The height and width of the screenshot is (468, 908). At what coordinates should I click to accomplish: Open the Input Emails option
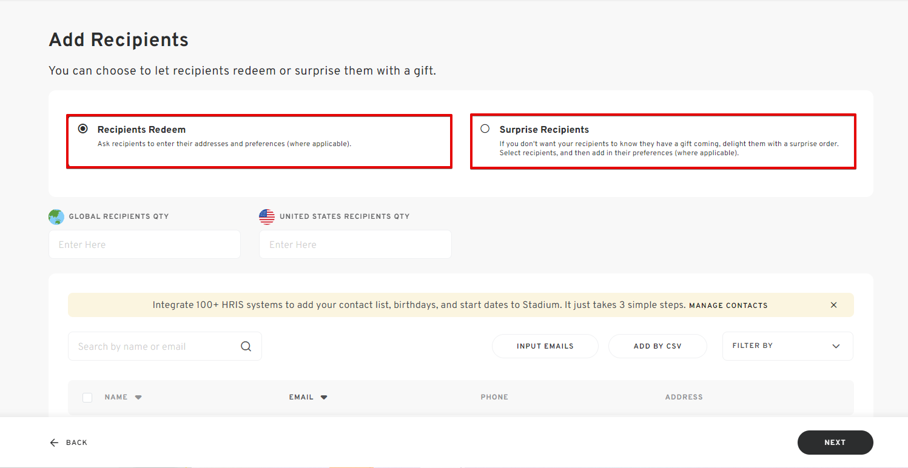(545, 346)
